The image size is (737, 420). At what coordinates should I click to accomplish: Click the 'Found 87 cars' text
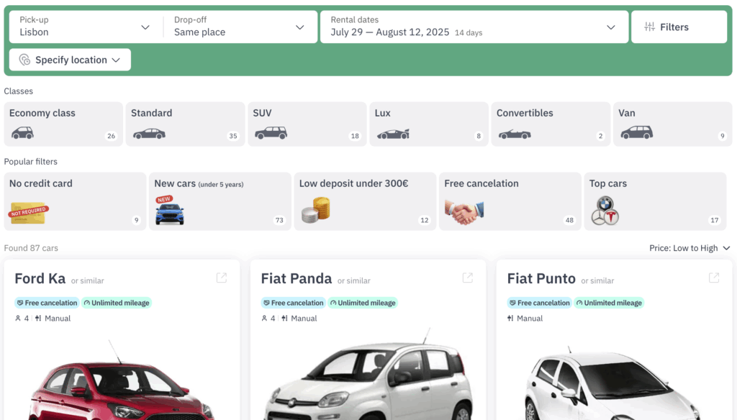(31, 248)
